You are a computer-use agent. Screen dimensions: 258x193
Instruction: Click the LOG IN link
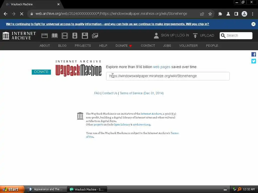pos(183,35)
